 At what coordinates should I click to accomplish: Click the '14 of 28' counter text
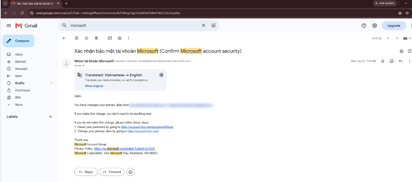click(377, 39)
